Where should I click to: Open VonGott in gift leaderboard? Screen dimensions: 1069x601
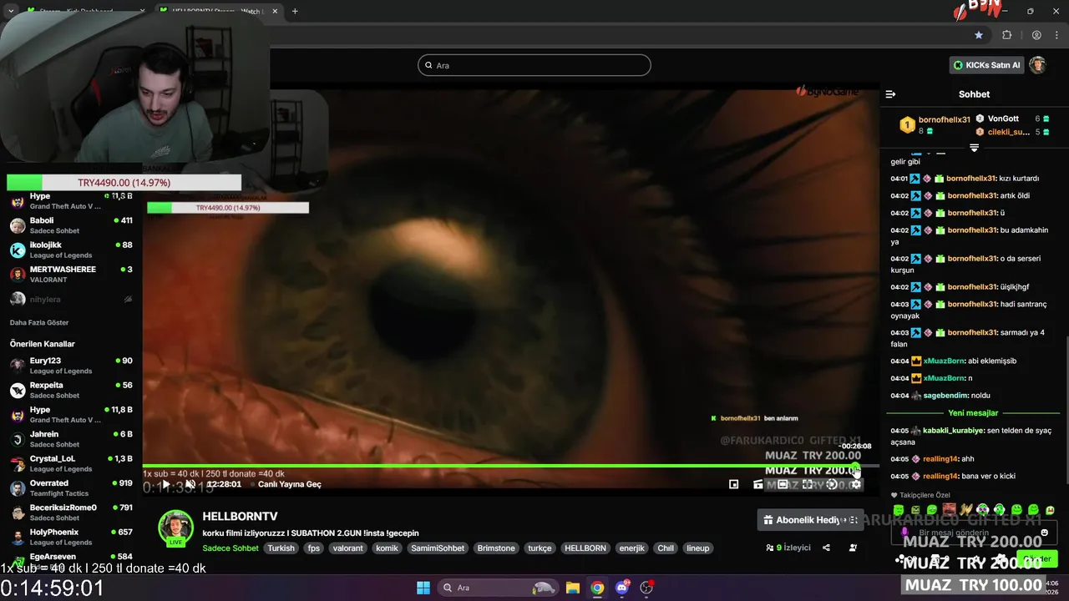[x=1003, y=119]
